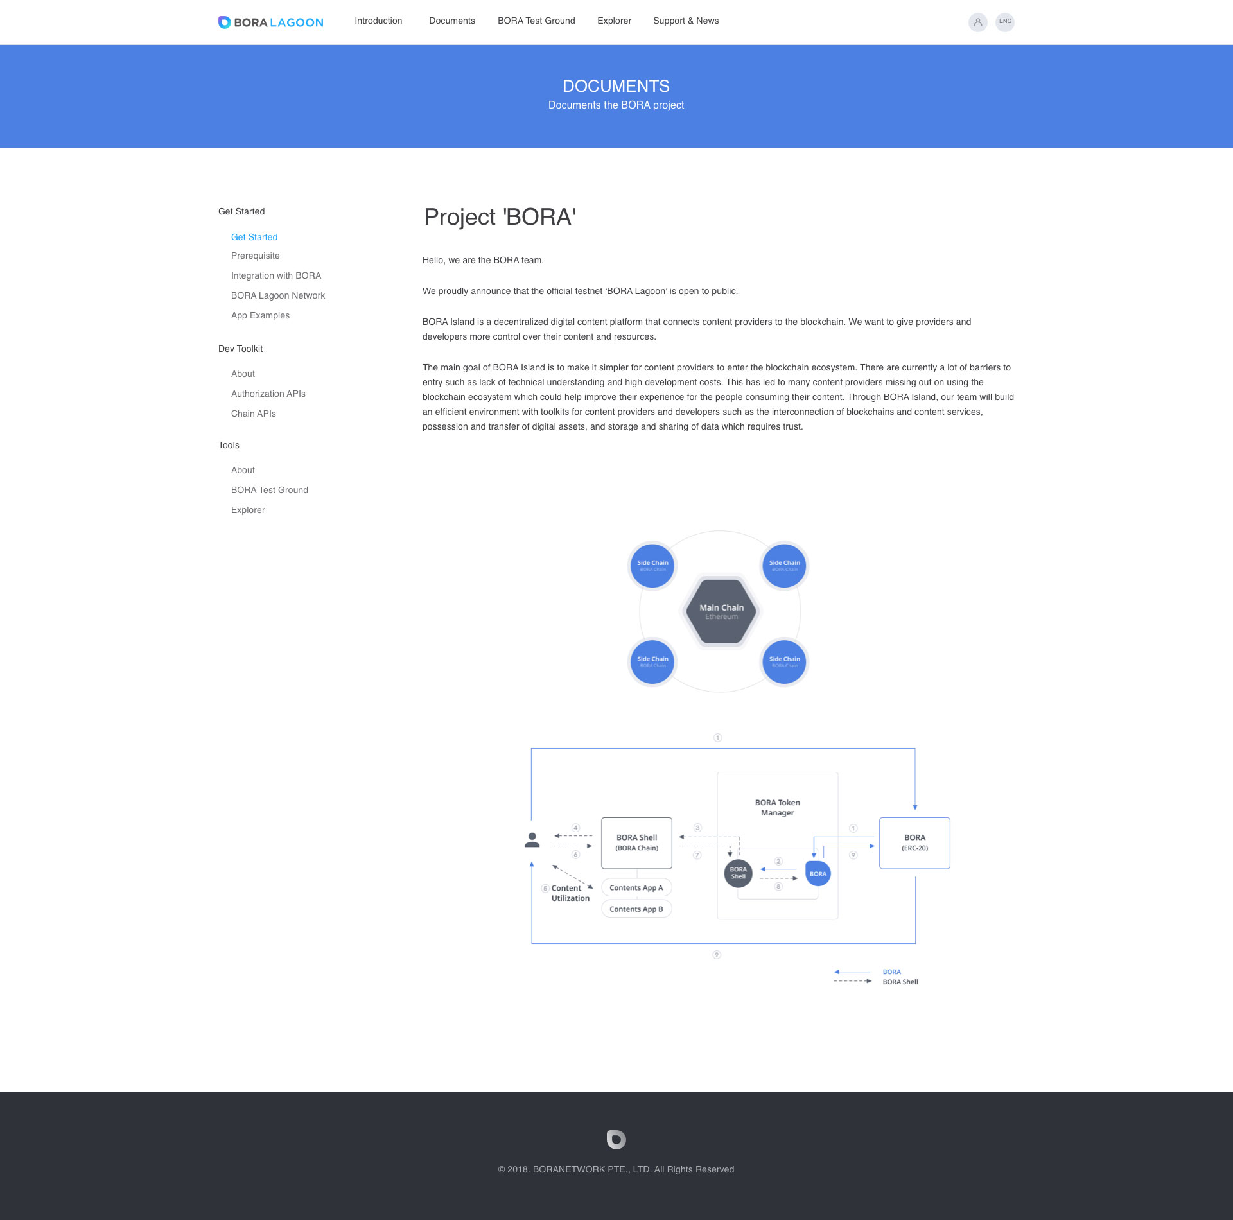Click the user person icon in the diagram
Screen dimensions: 1233x1220
click(532, 840)
